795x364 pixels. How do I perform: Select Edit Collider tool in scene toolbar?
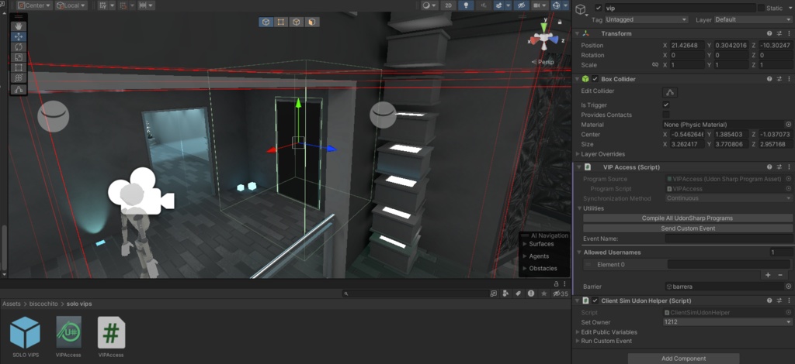click(x=19, y=90)
